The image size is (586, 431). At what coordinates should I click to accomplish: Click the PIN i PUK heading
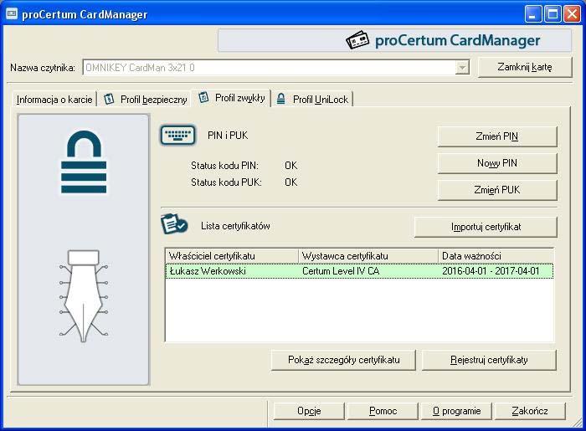(228, 136)
